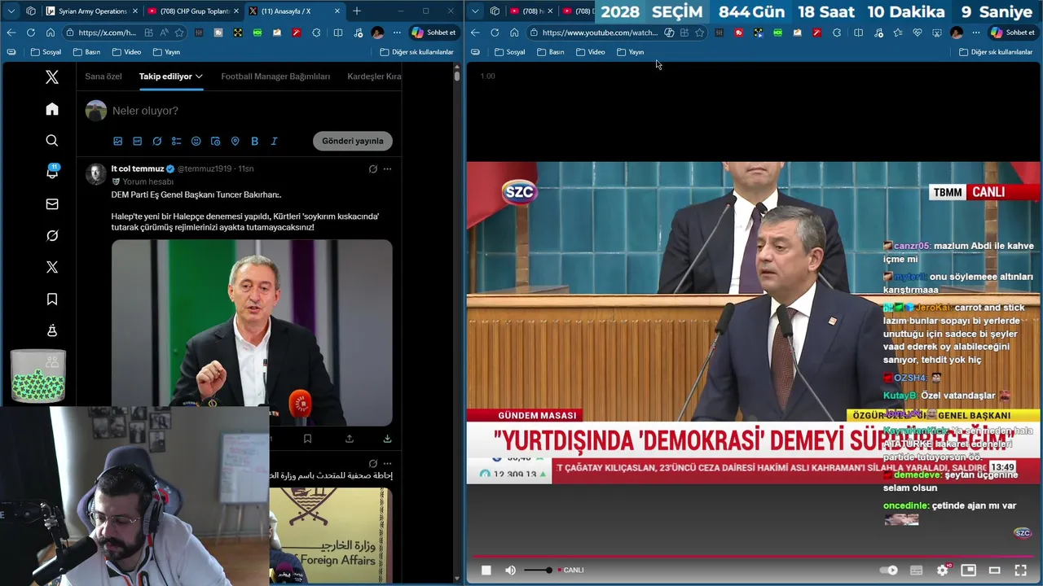Screen dimensions: 1043x586
Task: Enter YouTube fullscreen mode
Action: pyautogui.click(x=1020, y=570)
